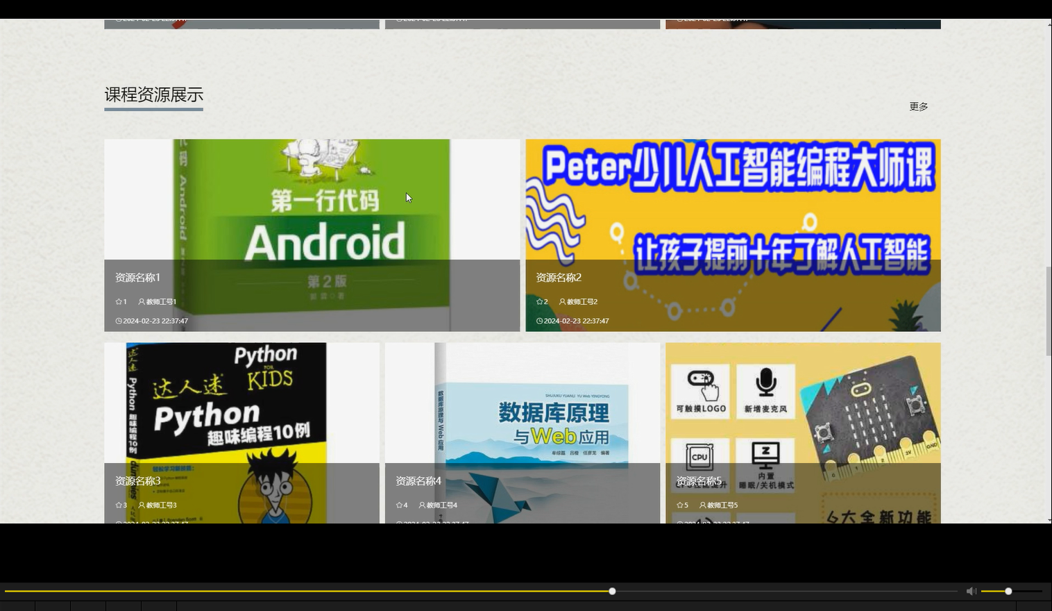Click the 教师工号3 text

click(x=161, y=505)
